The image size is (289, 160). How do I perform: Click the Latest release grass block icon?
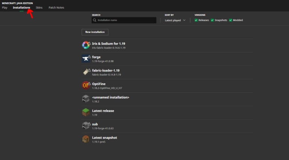click(x=86, y=112)
